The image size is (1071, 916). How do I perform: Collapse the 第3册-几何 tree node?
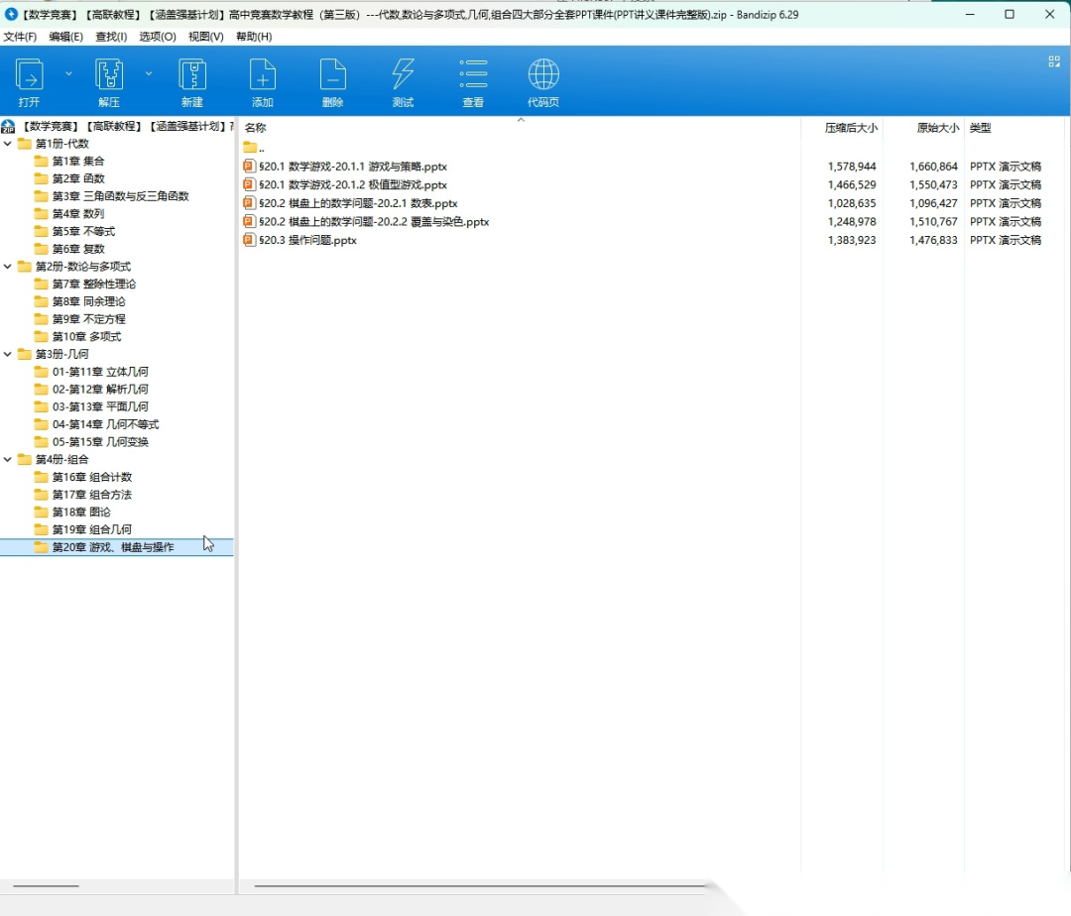tap(8, 354)
